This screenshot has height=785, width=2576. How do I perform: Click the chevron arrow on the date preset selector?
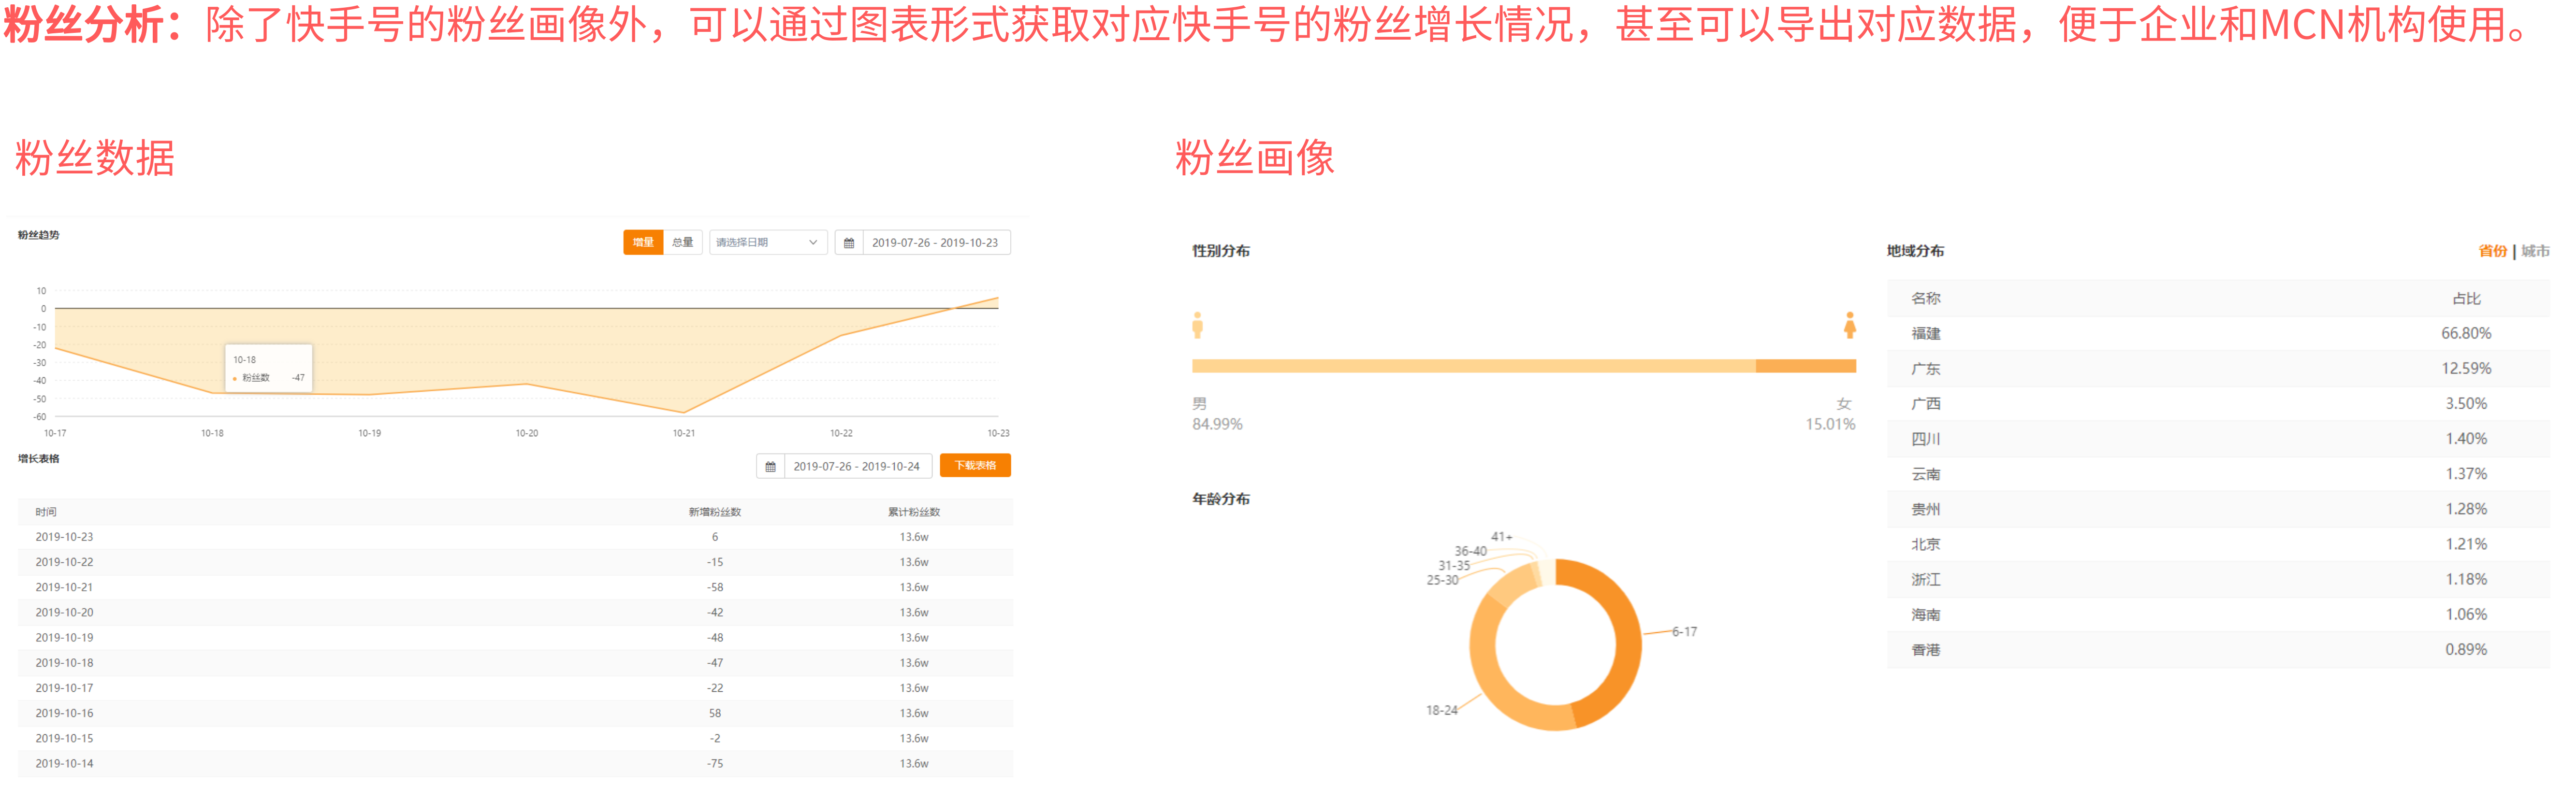pos(813,242)
